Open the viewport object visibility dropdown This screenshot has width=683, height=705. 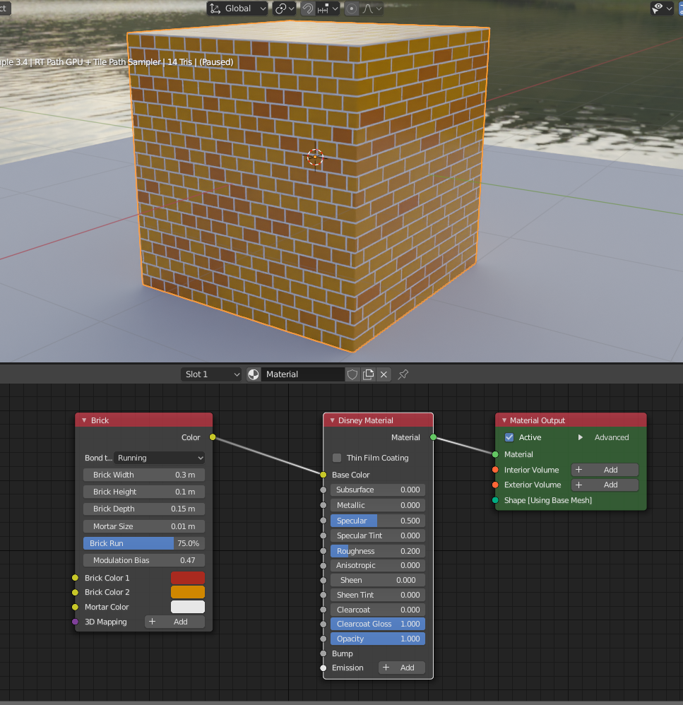click(x=662, y=8)
